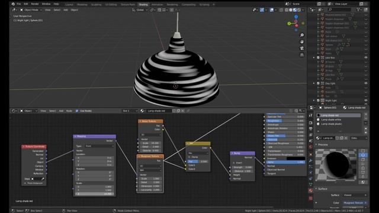Toggle Use Nodes checkbox
Viewport: 379px width, 213px height.
(77, 111)
